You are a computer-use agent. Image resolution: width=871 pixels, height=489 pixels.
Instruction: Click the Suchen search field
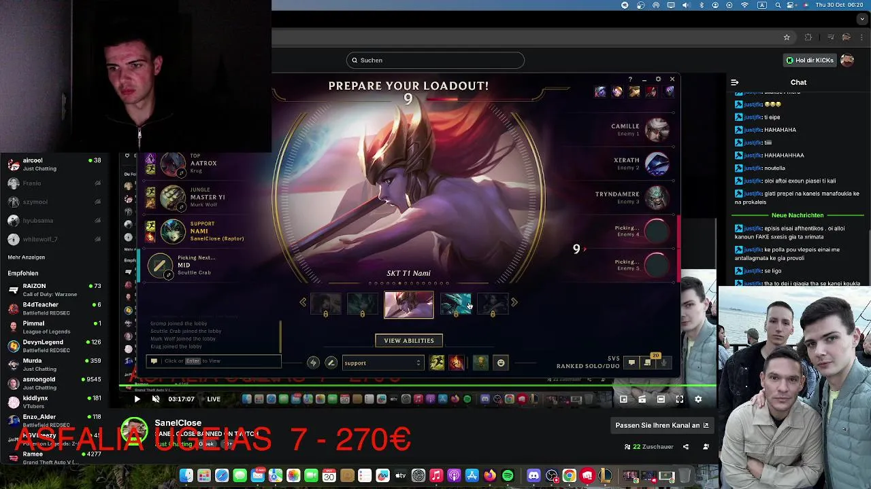(435, 60)
